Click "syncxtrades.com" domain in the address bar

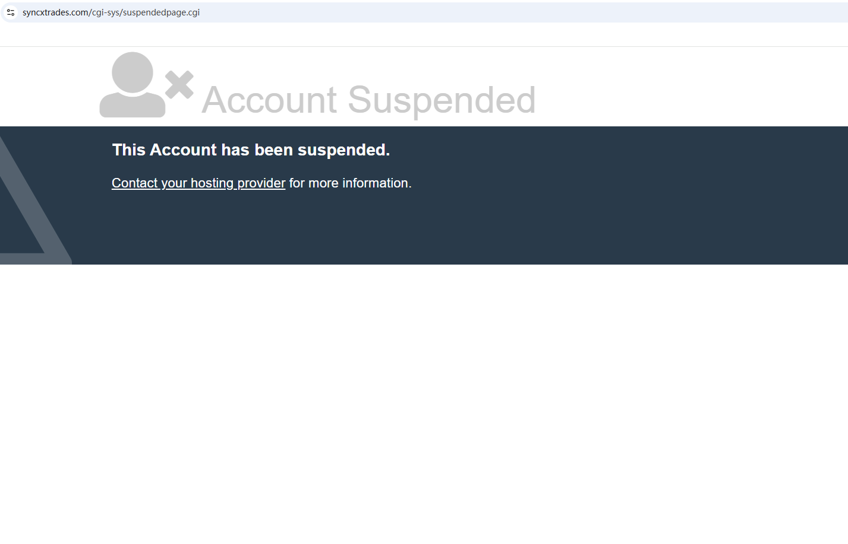point(55,12)
